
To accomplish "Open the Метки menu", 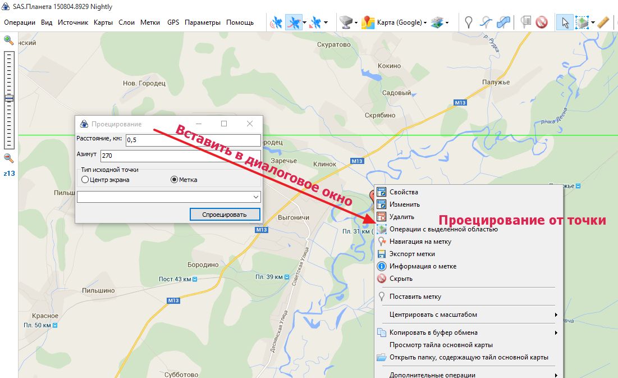I will (x=150, y=22).
